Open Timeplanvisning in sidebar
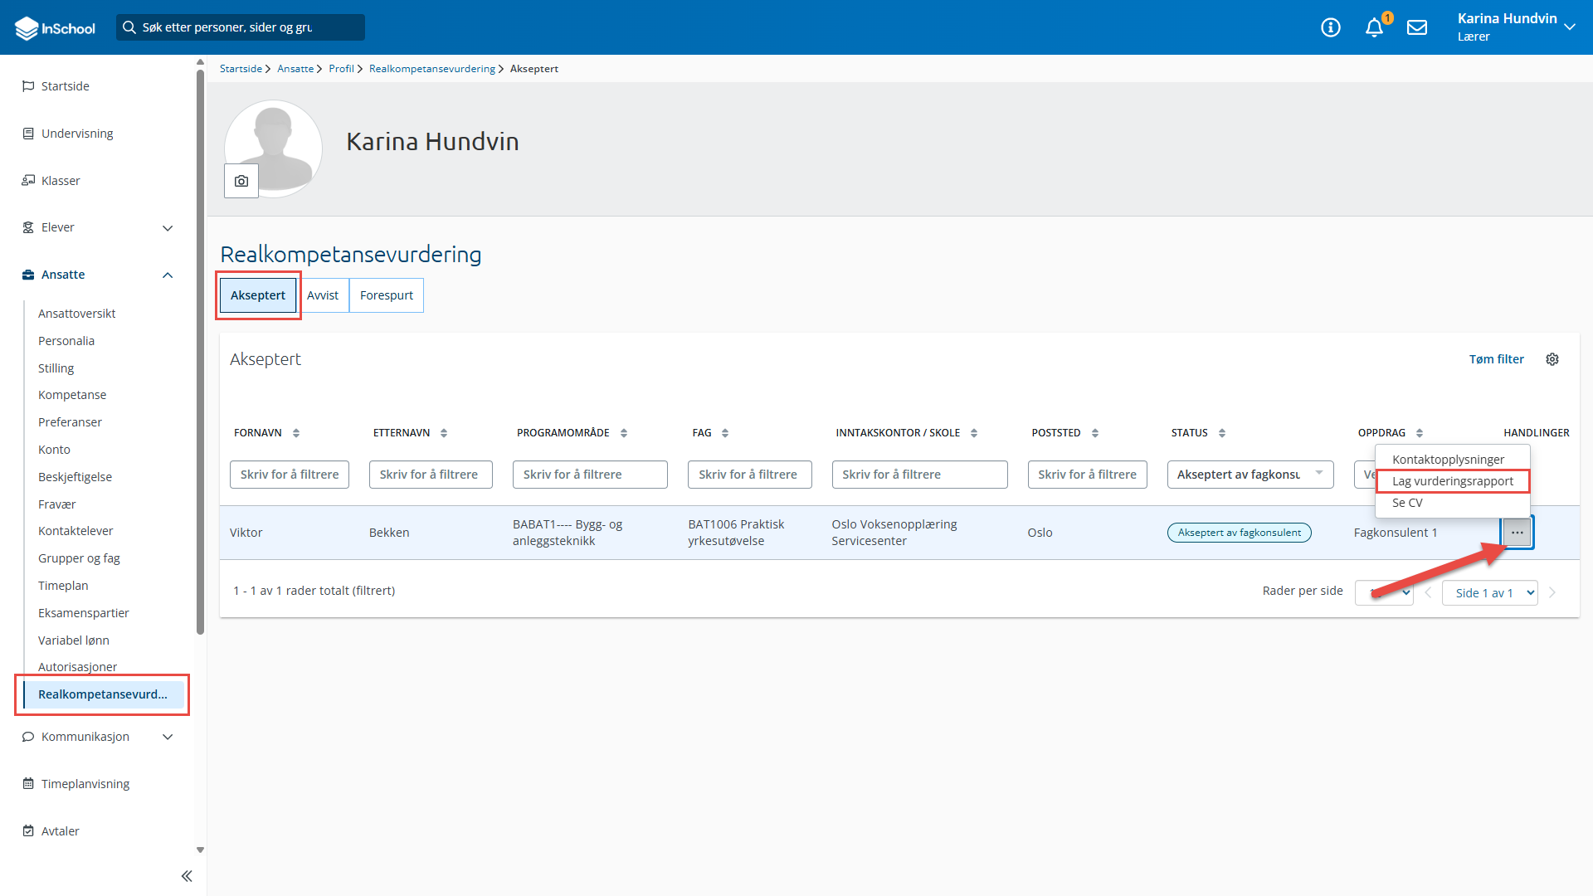 [x=85, y=784]
